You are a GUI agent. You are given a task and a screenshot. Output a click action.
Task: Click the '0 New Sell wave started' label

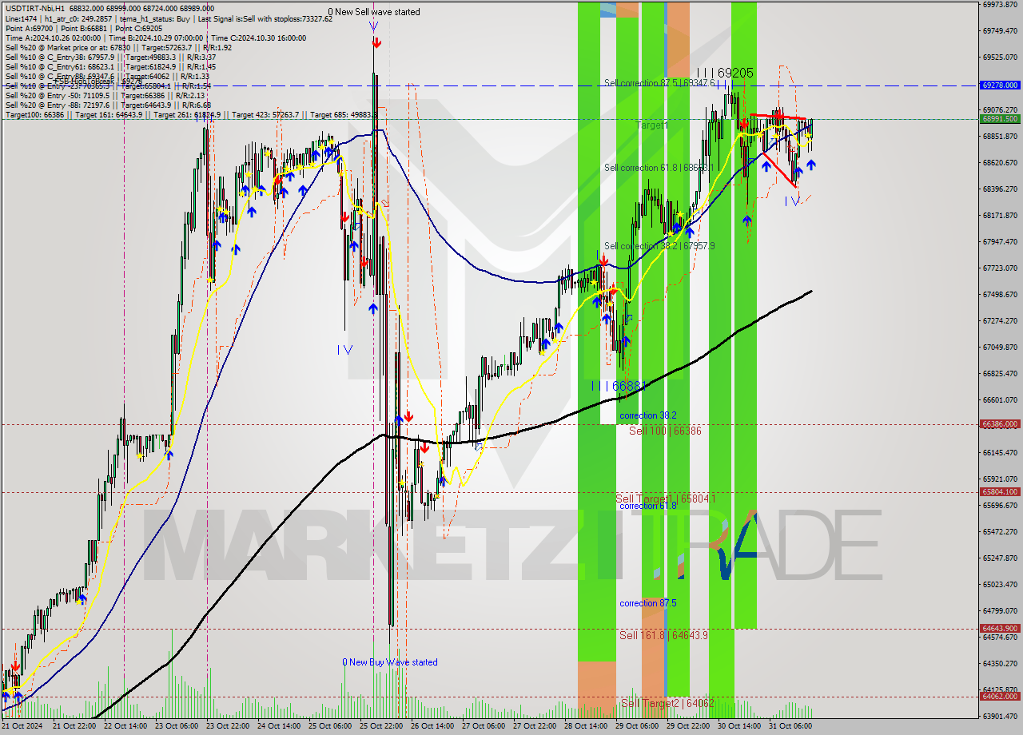click(374, 12)
